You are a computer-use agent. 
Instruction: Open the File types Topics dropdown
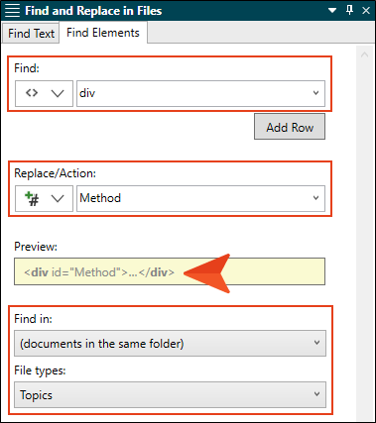[x=170, y=395]
